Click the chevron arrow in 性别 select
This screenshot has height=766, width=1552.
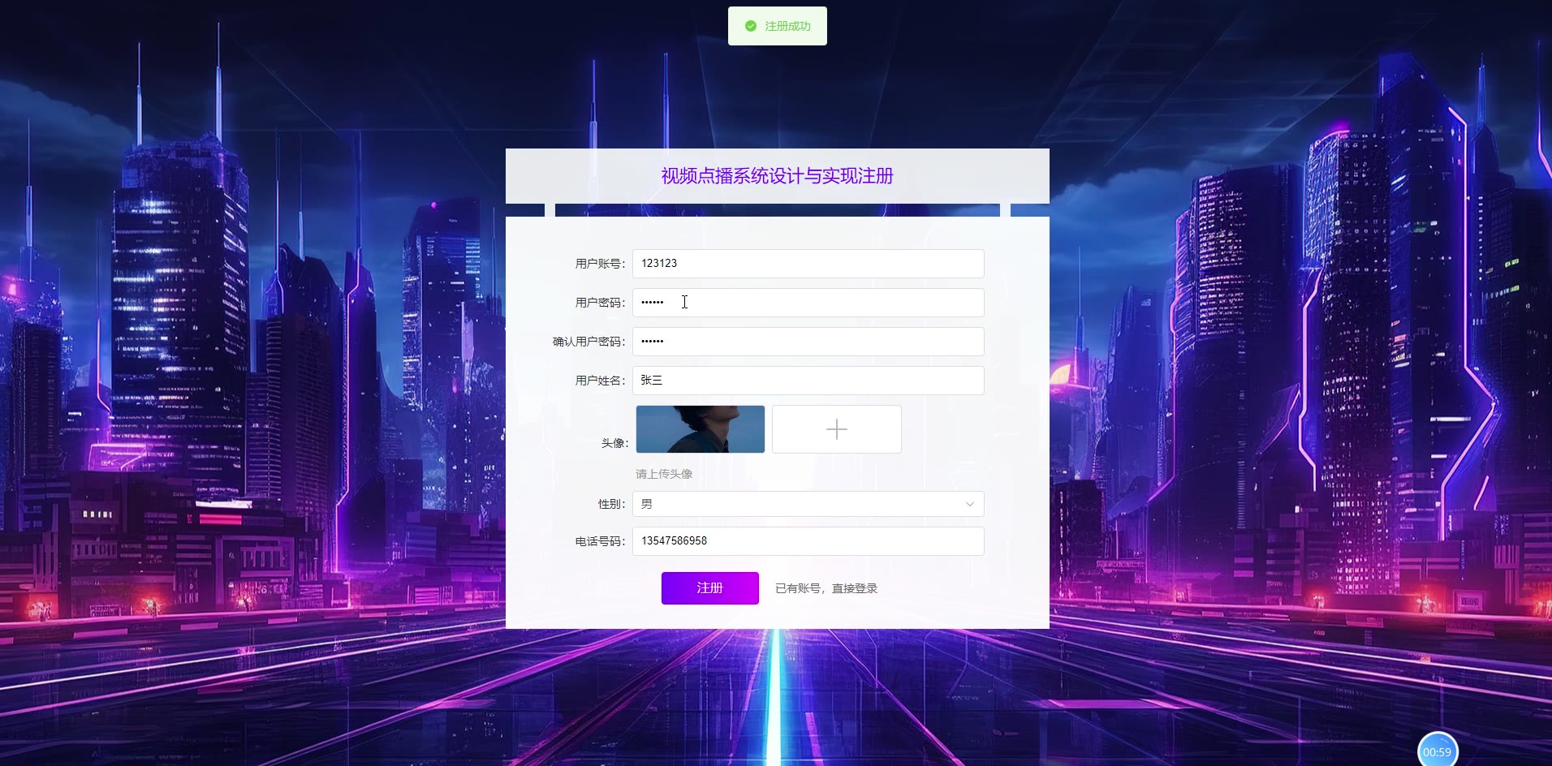coord(969,504)
